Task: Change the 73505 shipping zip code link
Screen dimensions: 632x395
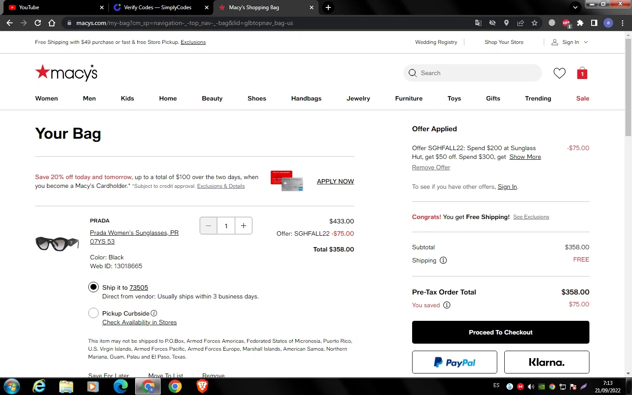Action: tap(139, 287)
